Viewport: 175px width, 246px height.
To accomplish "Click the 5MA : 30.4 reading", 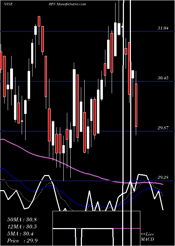I will coord(20,234).
